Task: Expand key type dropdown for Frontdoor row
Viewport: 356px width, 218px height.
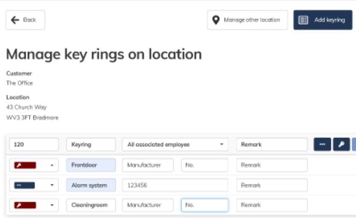Action: click(52, 165)
